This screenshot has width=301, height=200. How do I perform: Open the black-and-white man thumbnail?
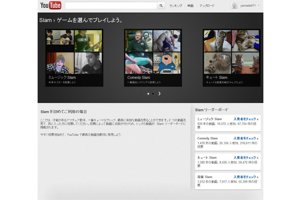point(88,63)
